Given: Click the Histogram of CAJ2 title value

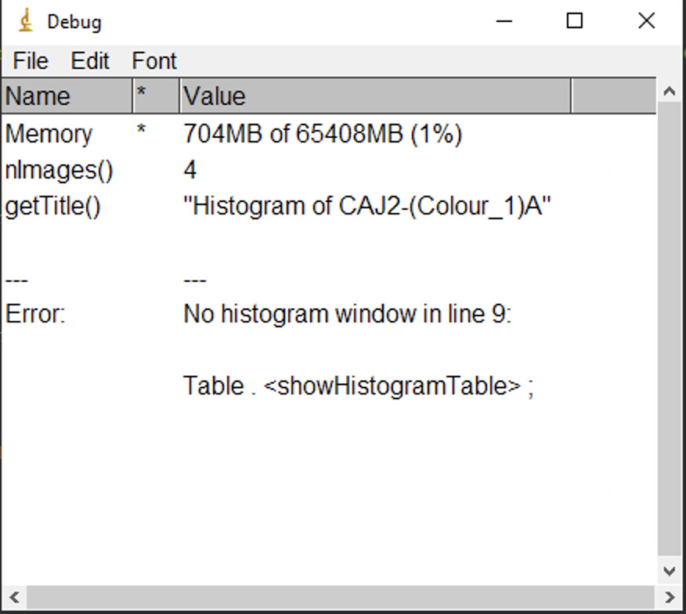Looking at the screenshot, I should [368, 205].
